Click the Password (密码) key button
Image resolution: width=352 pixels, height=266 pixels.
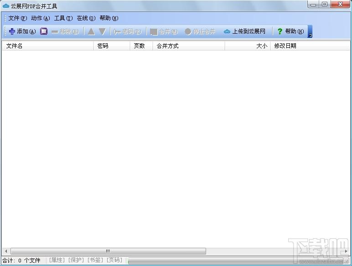click(x=128, y=31)
